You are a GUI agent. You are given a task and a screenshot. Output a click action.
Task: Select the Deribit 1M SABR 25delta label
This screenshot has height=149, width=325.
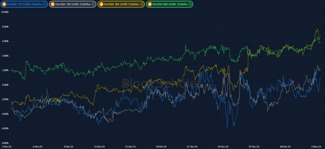coord(73,4)
